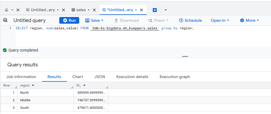Click the Row column resize handle
Image resolution: width=271 pixels, height=114 pixels.
[16, 88]
